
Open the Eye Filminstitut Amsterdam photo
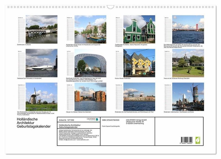(41, 63)
